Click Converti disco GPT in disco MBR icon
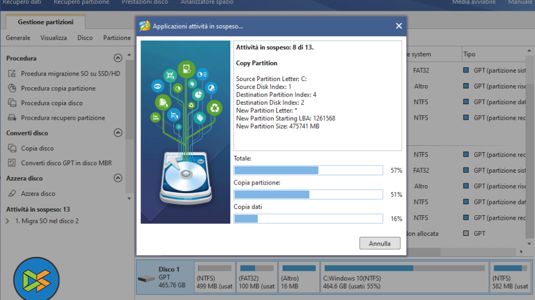This screenshot has height=300, width=535. (x=12, y=163)
